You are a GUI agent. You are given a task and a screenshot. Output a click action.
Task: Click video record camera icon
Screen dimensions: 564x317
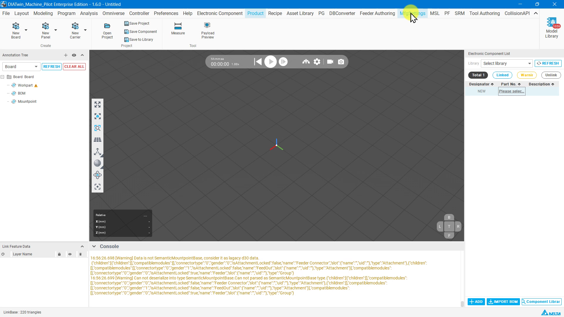coord(330,62)
